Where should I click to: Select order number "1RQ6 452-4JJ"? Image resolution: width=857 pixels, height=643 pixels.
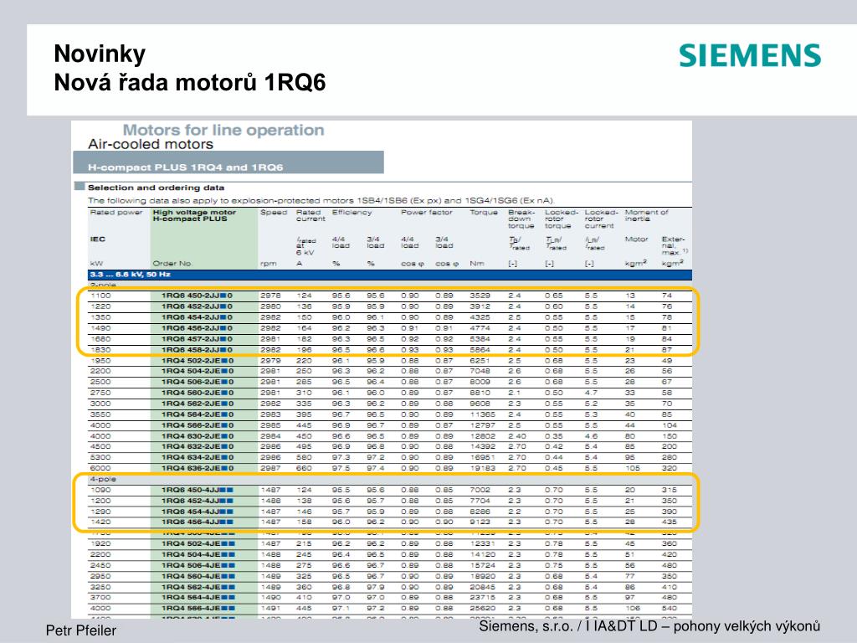(x=198, y=501)
